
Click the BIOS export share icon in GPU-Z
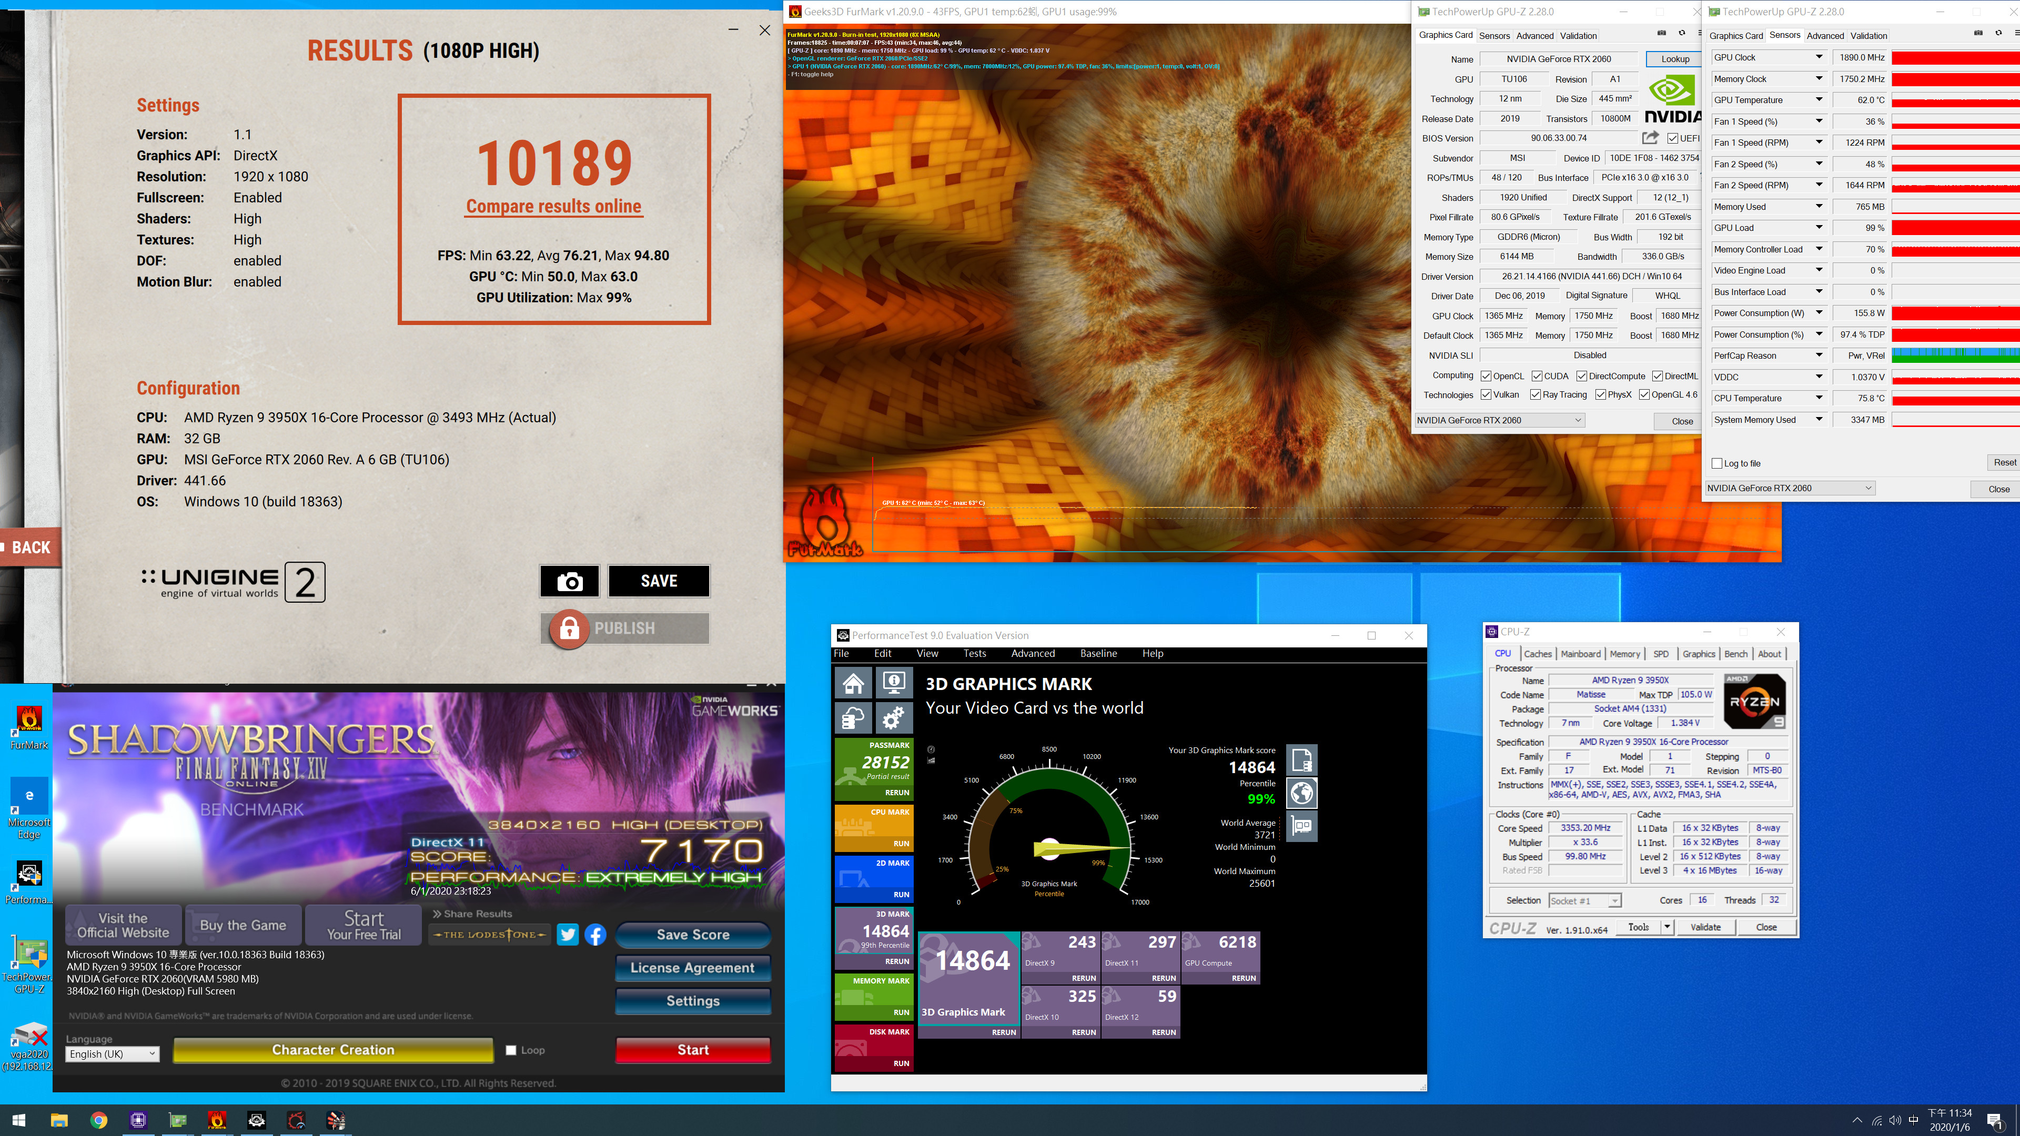[x=1650, y=138]
